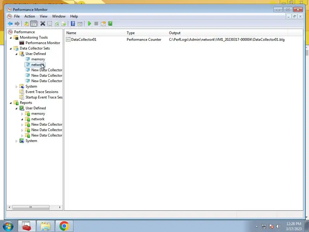Open the Action menu
309x232 pixels.
point(30,16)
